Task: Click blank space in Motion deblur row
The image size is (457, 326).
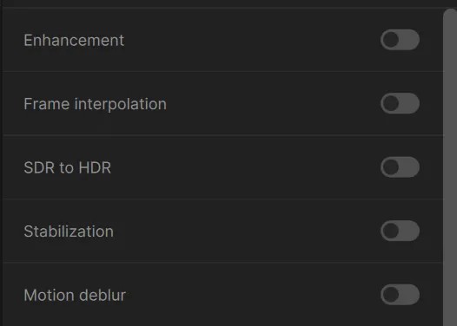Action: click(252, 295)
